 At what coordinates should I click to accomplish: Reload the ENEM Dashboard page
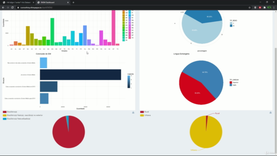(13, 8)
